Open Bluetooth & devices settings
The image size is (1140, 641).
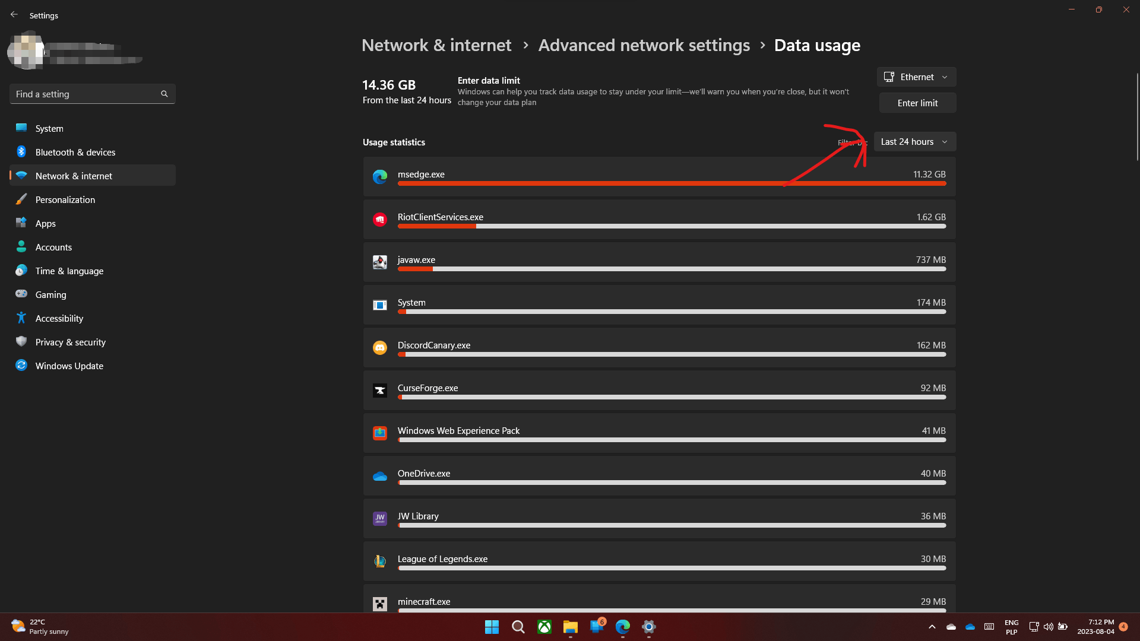tap(75, 153)
